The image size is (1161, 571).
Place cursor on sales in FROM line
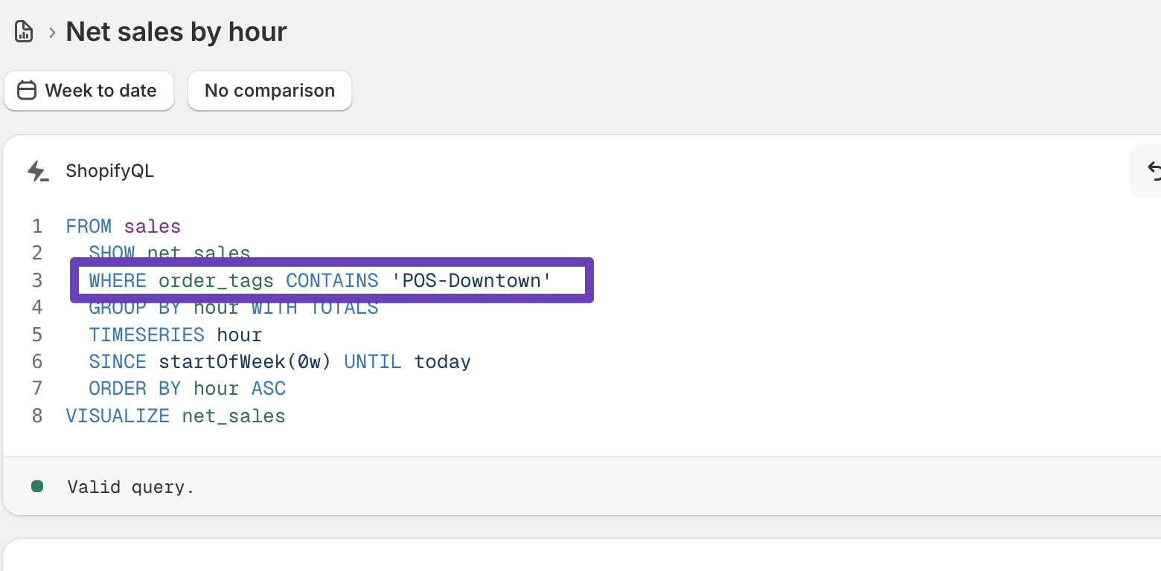pos(153,226)
